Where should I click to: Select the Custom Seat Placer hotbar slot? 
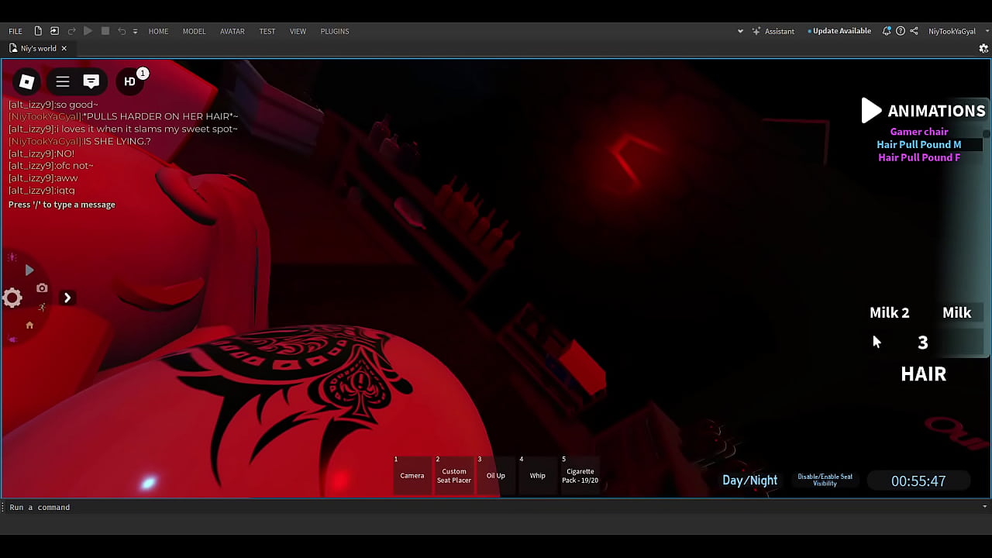pos(454,476)
